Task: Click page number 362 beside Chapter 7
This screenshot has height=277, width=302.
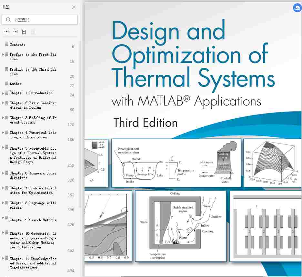Action: (x=71, y=195)
